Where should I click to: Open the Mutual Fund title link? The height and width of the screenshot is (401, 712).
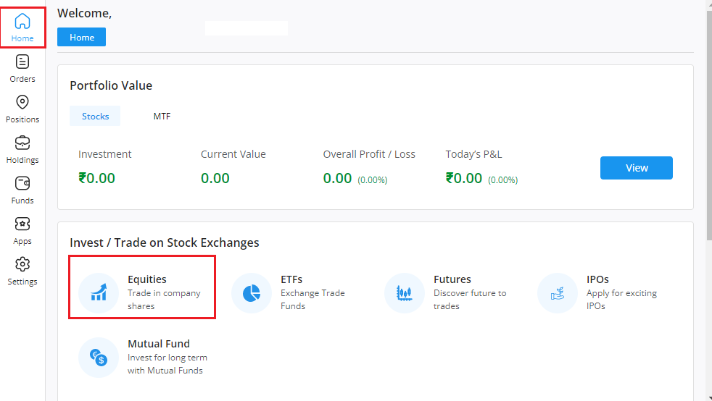pyautogui.click(x=159, y=344)
